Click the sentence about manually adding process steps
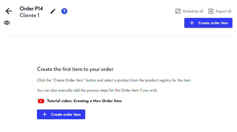Viewport: 237px width, 132px height. click(x=97, y=90)
